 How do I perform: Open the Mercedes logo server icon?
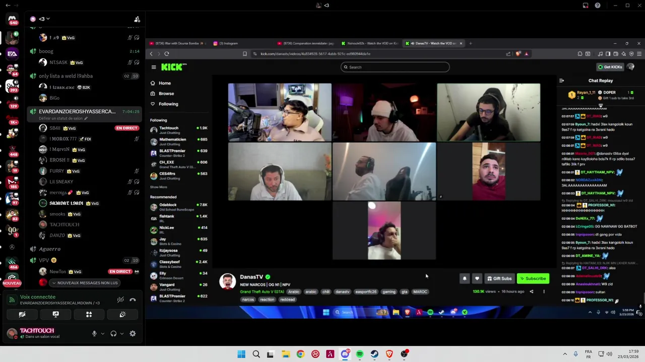tap(12, 247)
